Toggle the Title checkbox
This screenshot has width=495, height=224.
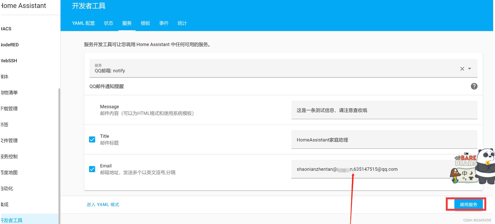pos(92,139)
